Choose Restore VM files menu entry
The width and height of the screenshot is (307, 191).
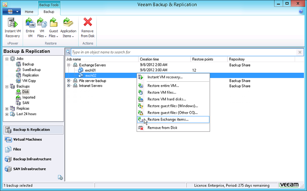coord(173,92)
